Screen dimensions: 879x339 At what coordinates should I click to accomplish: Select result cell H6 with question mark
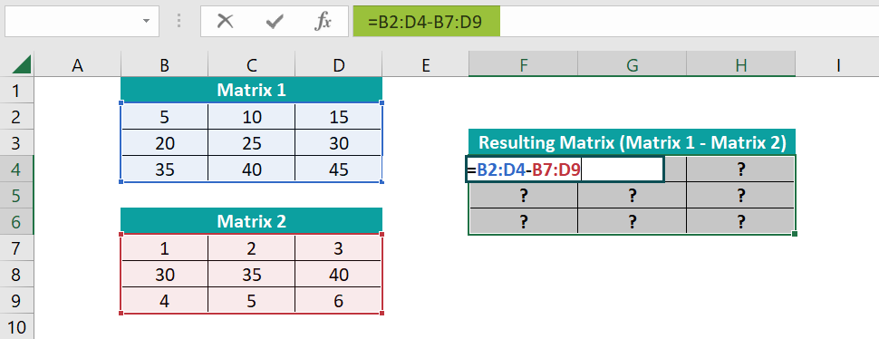(741, 222)
